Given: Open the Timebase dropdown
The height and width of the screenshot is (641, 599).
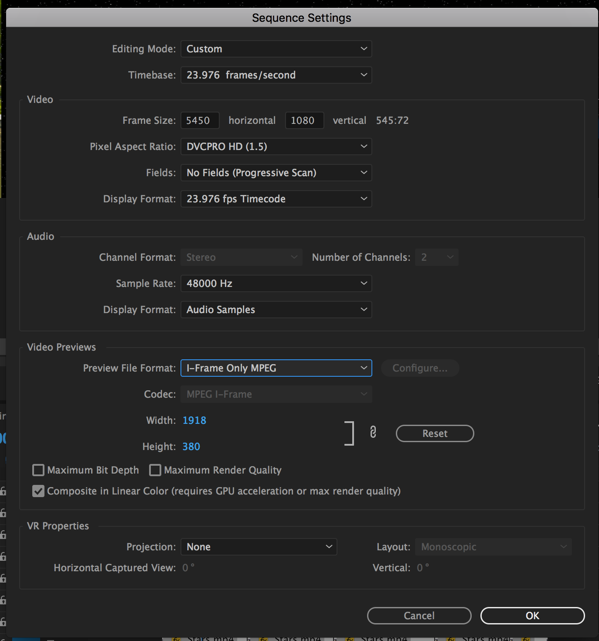Looking at the screenshot, I should pyautogui.click(x=276, y=75).
